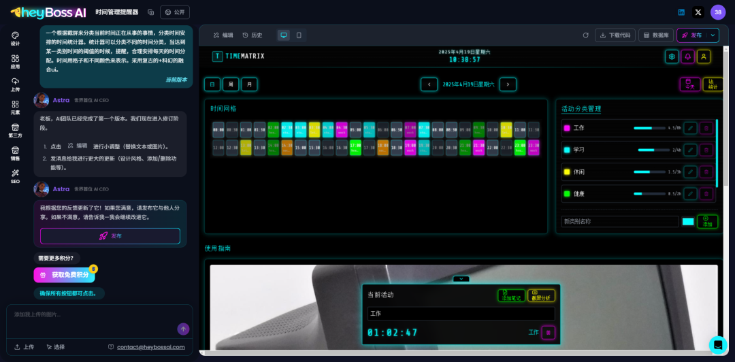Switch to the 日 day view
Image resolution: width=735 pixels, height=362 pixels.
pyautogui.click(x=212, y=84)
